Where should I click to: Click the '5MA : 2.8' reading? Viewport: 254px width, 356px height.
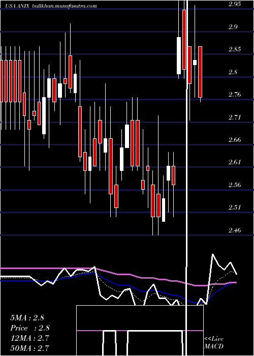click(x=27, y=318)
